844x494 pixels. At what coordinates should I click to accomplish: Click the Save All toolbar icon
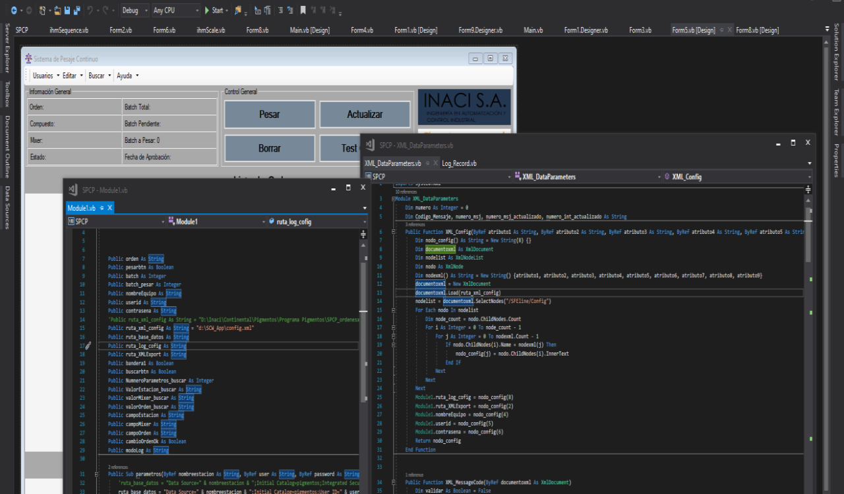[x=77, y=11]
